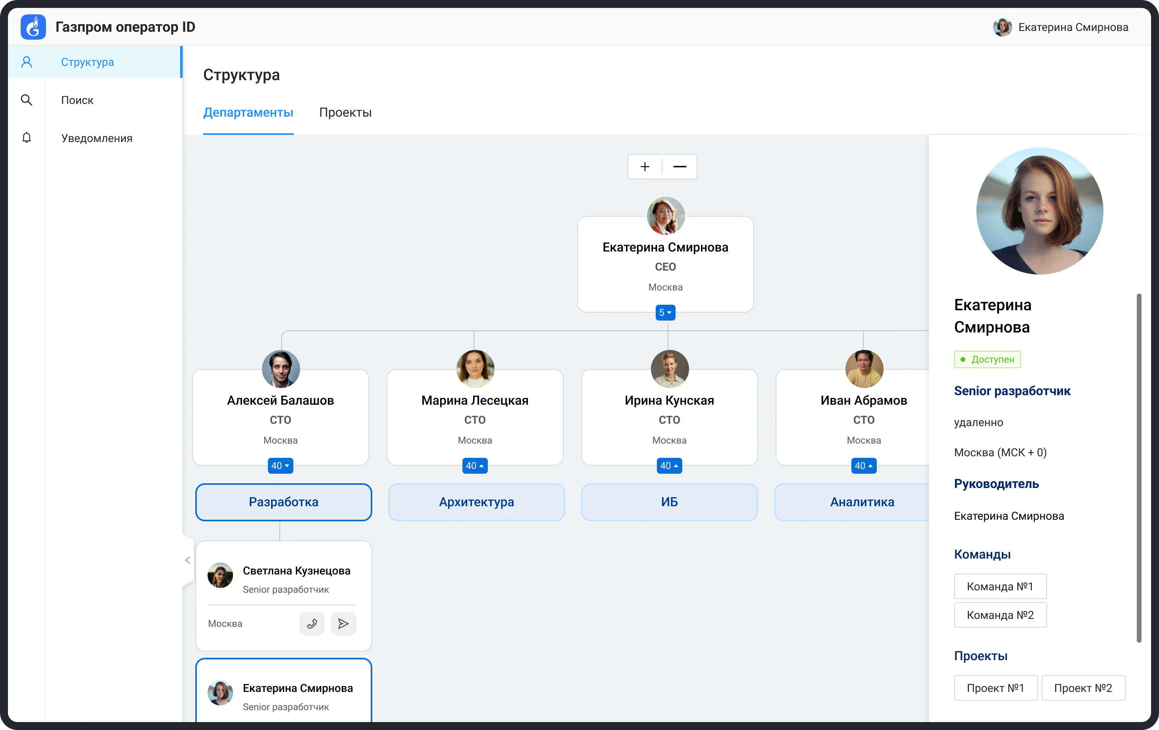Click Ирина Кунская's avatar photo
The height and width of the screenshot is (730, 1159).
pos(670,369)
